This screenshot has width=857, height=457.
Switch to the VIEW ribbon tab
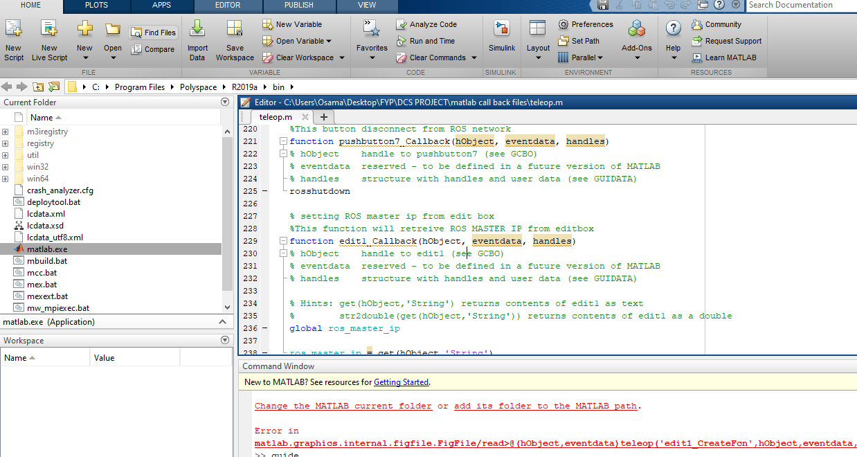[367, 5]
